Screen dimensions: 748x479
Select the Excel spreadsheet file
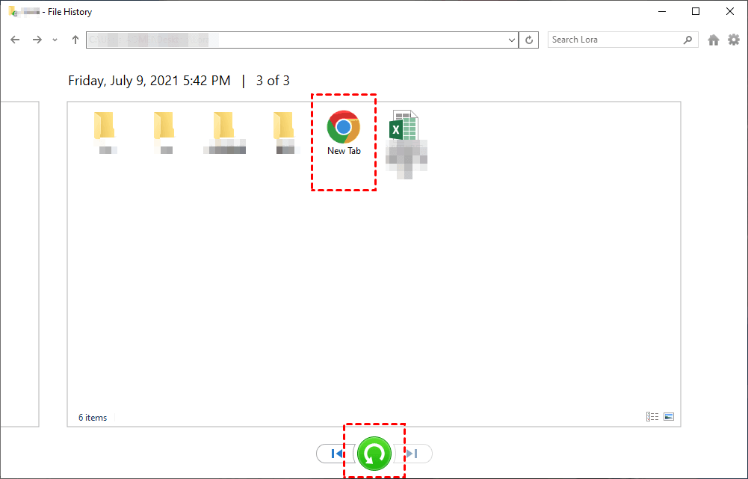[406, 144]
